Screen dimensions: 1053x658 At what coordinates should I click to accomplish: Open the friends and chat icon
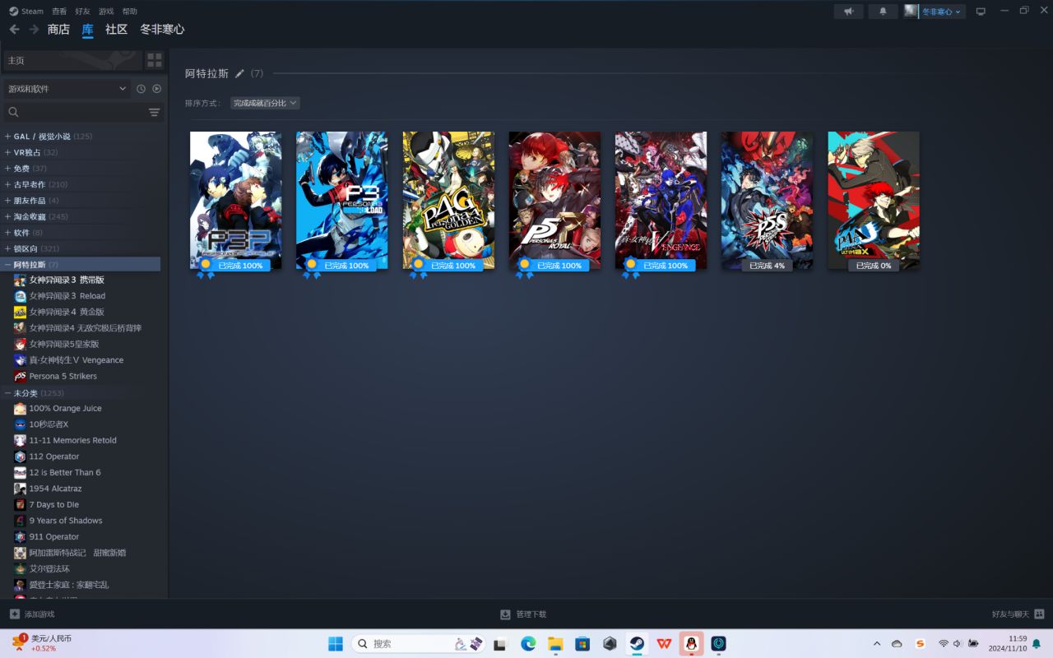[1039, 614]
